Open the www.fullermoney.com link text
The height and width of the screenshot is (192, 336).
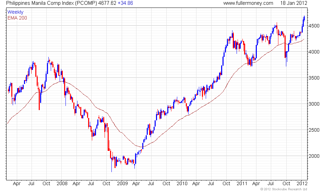248,3
